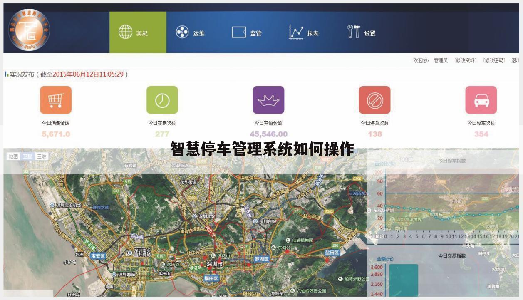Click the teal bar in 今日交易指数 chart
Viewport: 523px width, 300px height.
[404, 280]
